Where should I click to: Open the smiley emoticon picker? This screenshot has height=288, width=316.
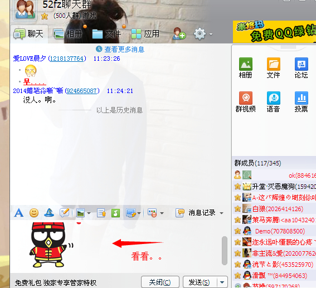tap(34, 213)
